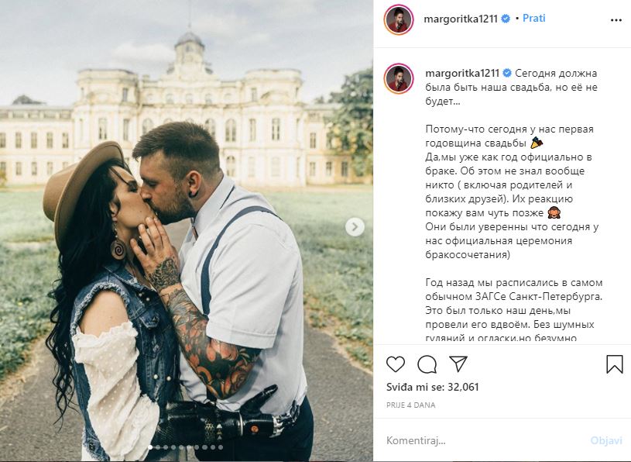Share post using paper plane icon
The width and height of the screenshot is (631, 462).
point(458,364)
